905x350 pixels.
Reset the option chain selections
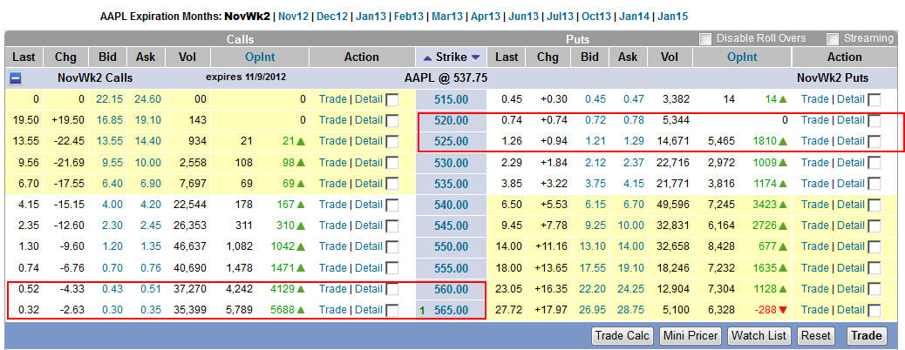point(816,336)
